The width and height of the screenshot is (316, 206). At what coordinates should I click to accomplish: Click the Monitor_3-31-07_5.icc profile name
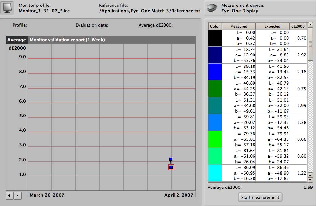pyautogui.click(x=44, y=11)
